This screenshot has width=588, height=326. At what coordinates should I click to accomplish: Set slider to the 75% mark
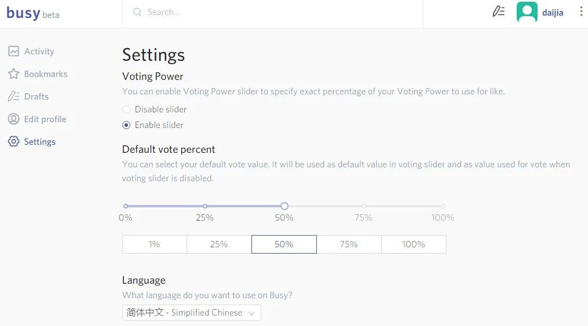click(364, 206)
